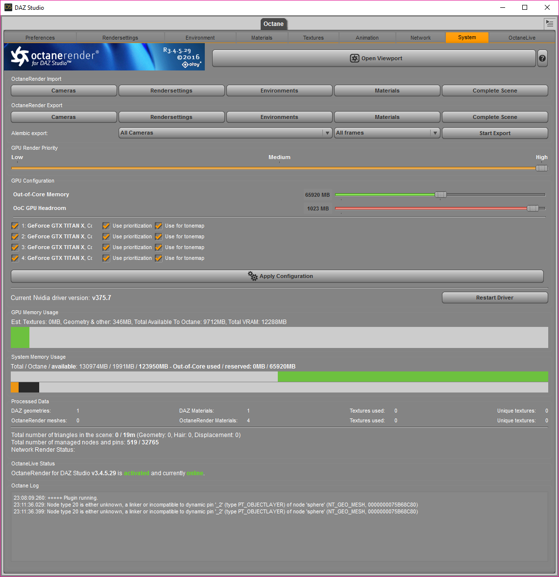Minimize the DAZ Studio window

(503, 7)
